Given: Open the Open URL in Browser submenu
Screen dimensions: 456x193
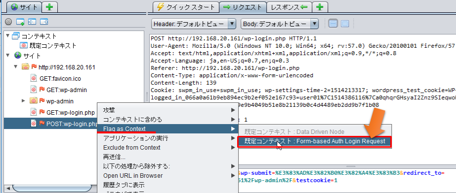Looking at the screenshot, I should coord(168,176).
